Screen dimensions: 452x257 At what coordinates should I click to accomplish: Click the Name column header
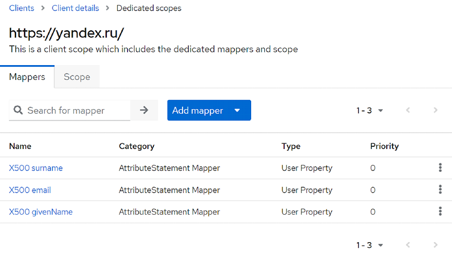coord(20,146)
